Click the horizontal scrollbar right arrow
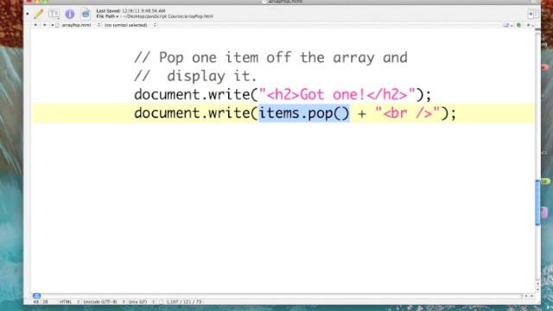The image size is (553, 311). coord(532,295)
